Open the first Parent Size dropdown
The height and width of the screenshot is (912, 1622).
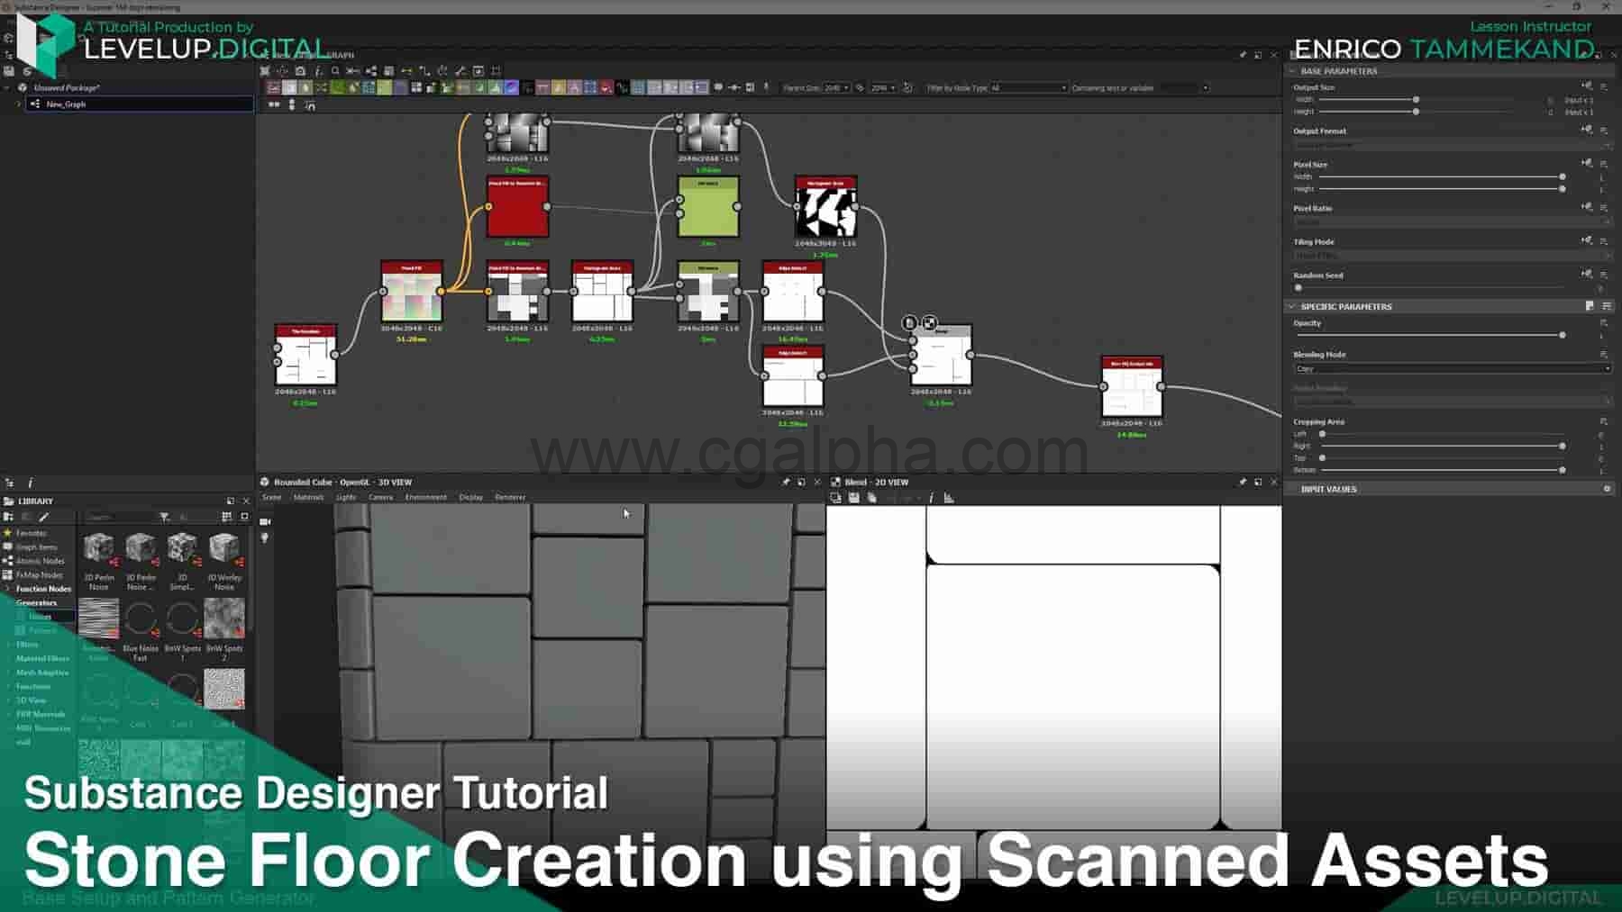(837, 87)
